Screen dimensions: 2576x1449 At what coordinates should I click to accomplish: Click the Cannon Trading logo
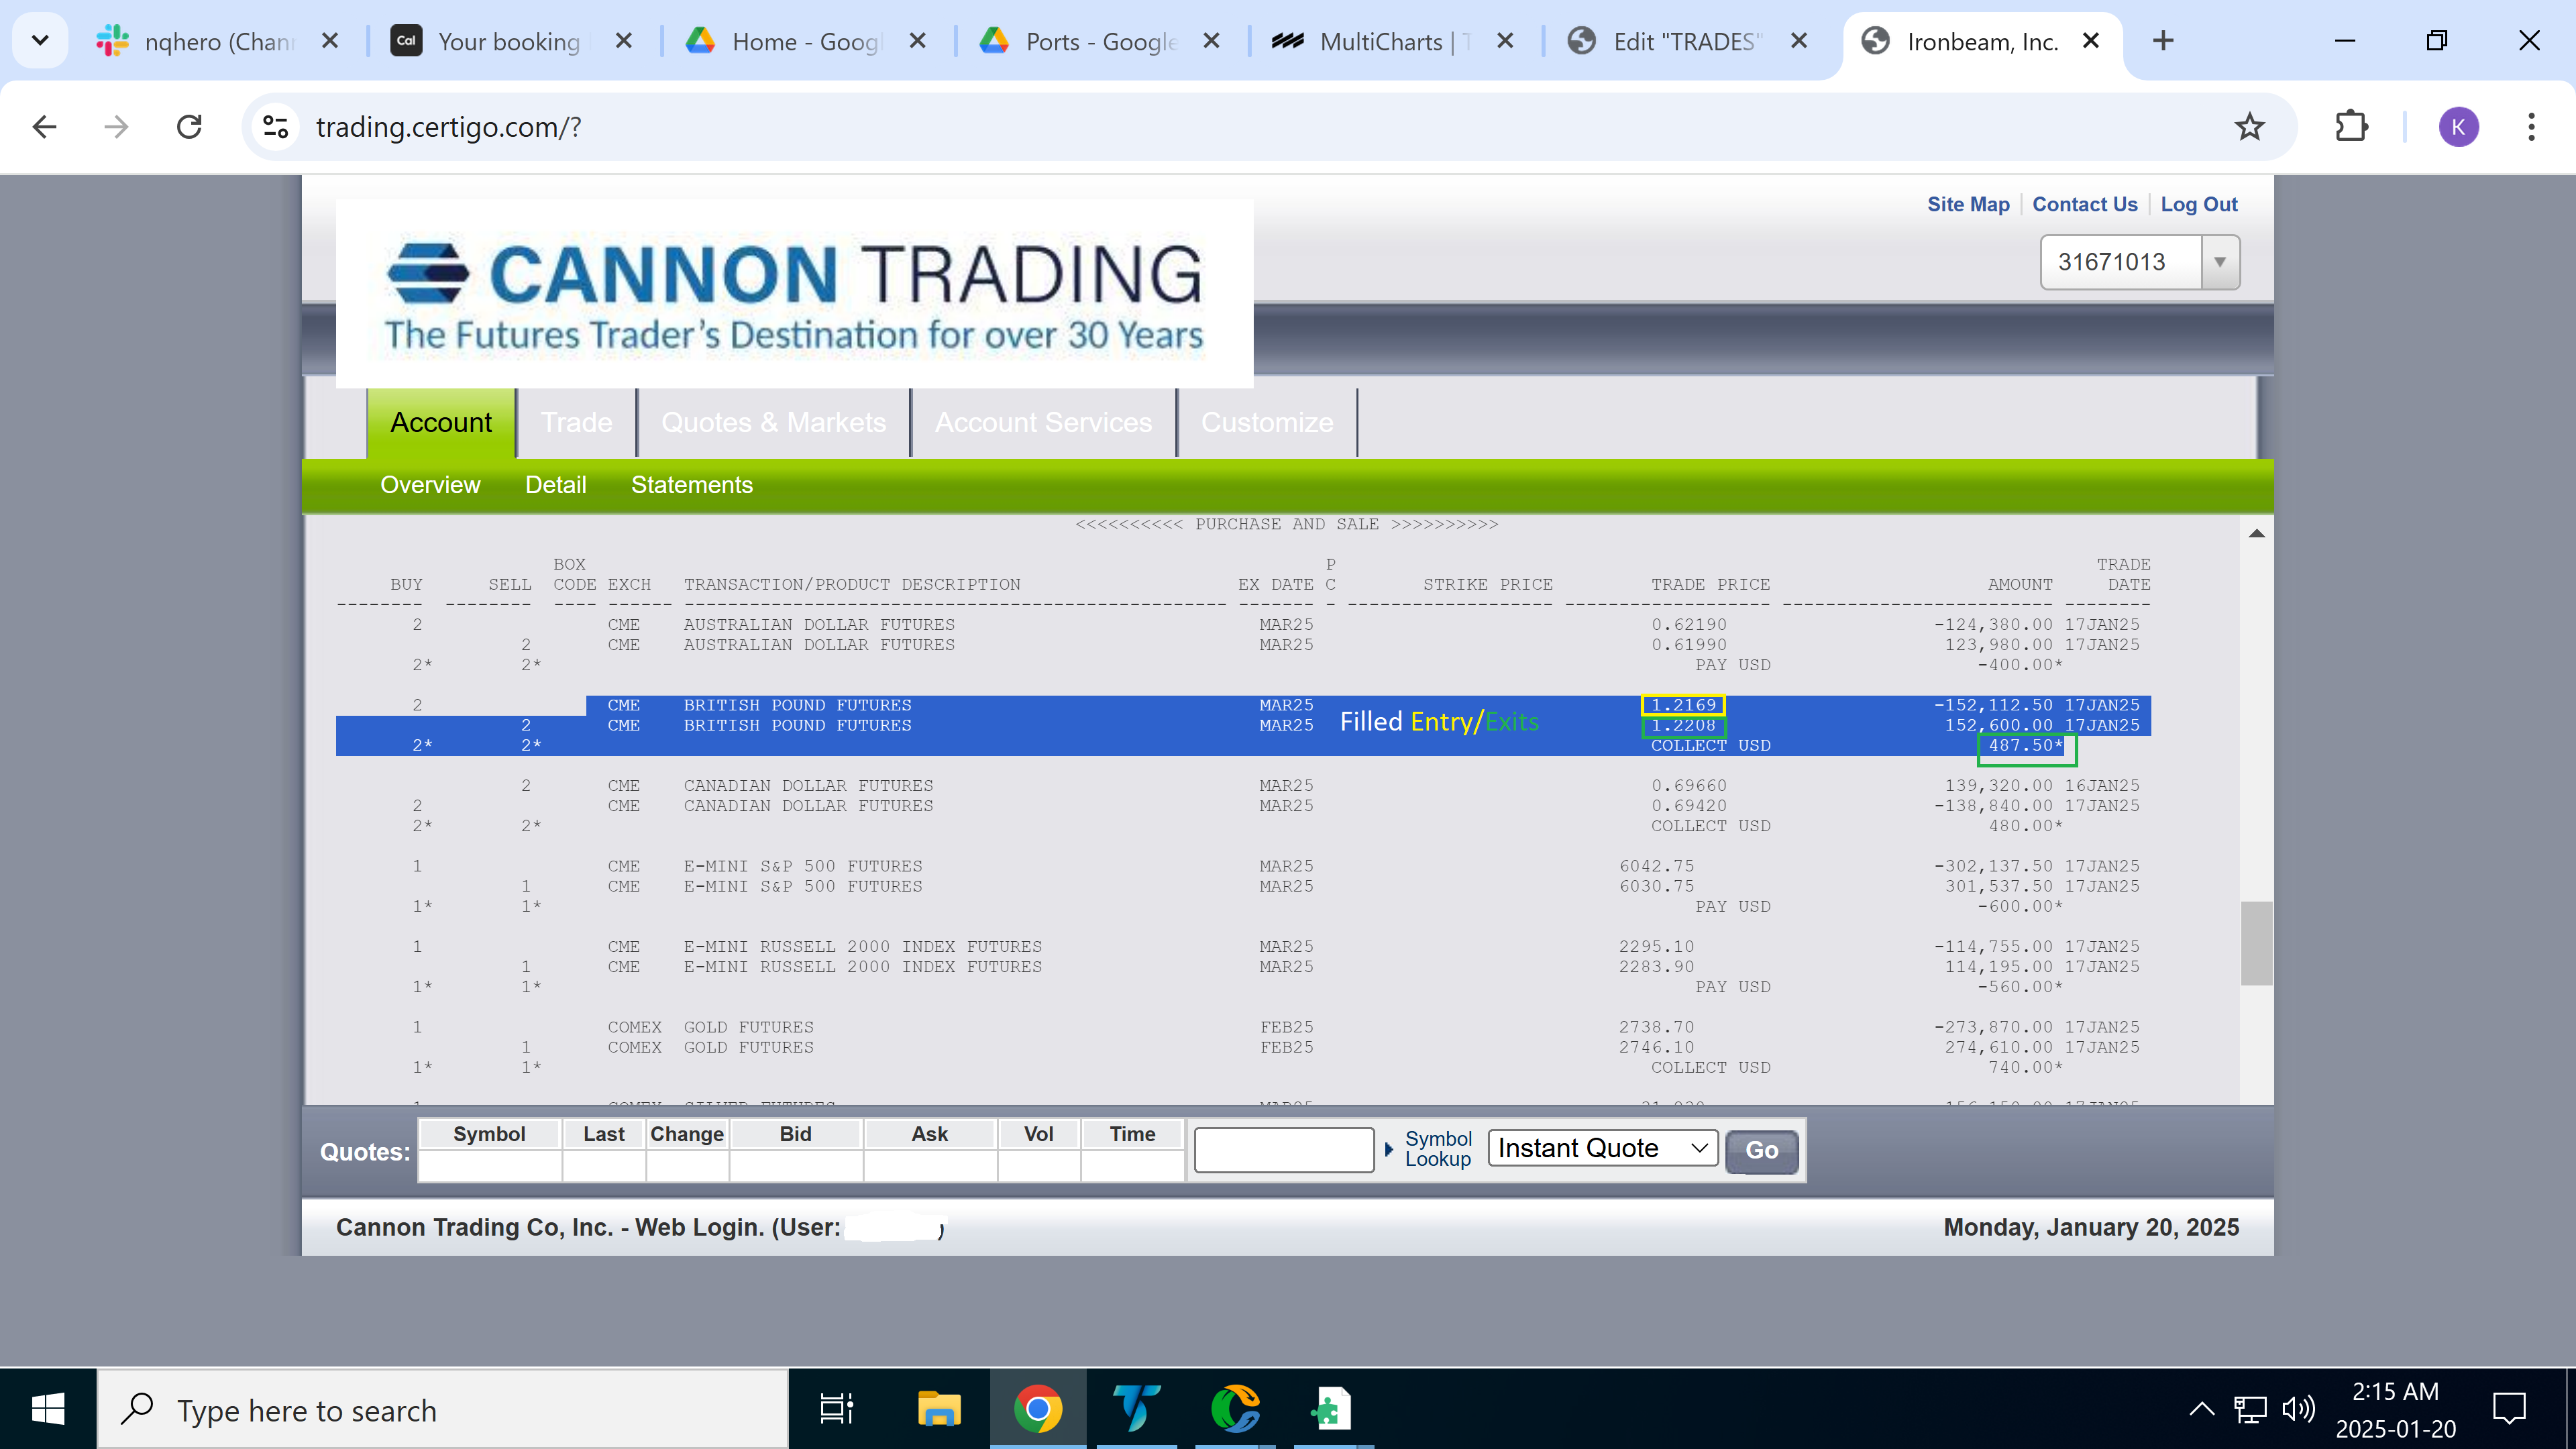click(794, 293)
